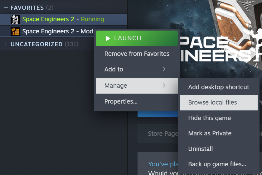
Task: Open Properties... from context menu
Action: tap(137, 101)
